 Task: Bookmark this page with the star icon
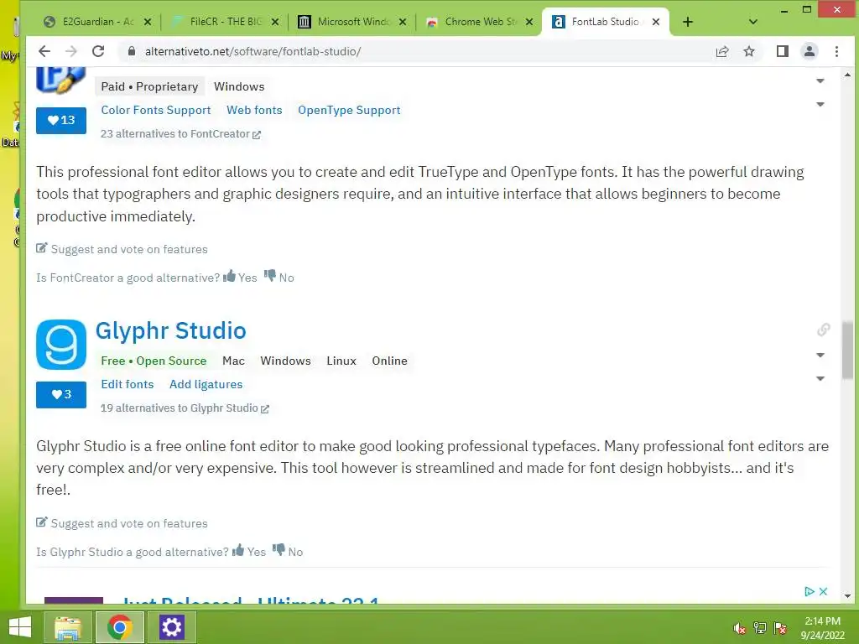coord(749,51)
